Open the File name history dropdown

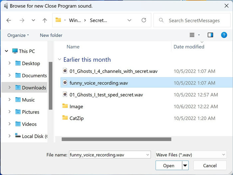coord(148,155)
